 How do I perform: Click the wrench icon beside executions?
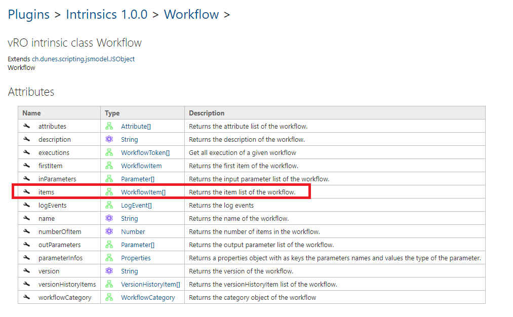[x=26, y=152]
